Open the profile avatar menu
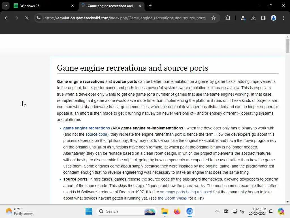290x218 pixels. click(x=273, y=18)
